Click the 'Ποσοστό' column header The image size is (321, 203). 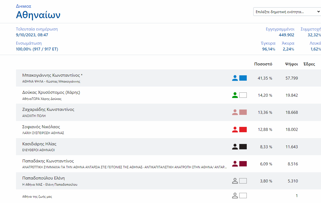click(x=263, y=64)
